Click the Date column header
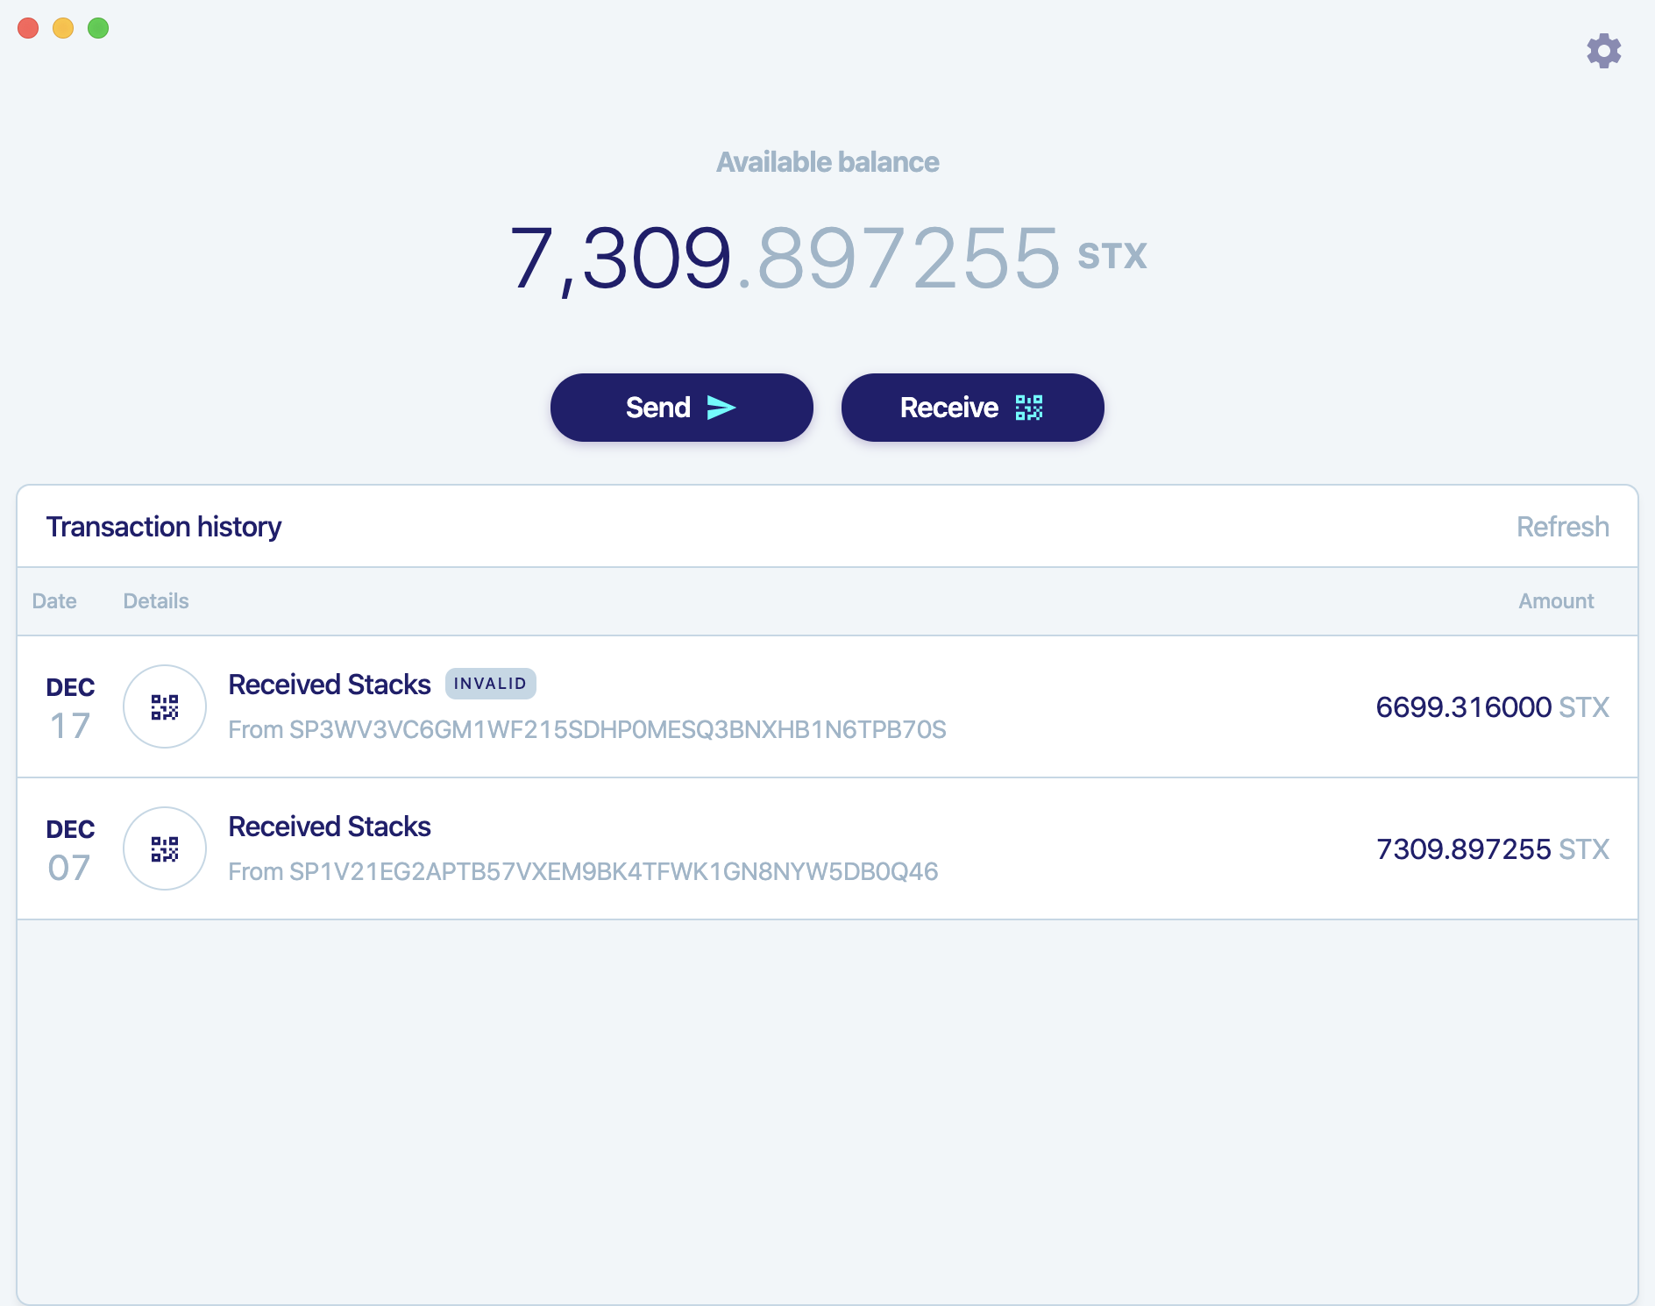1655x1306 pixels. click(54, 601)
